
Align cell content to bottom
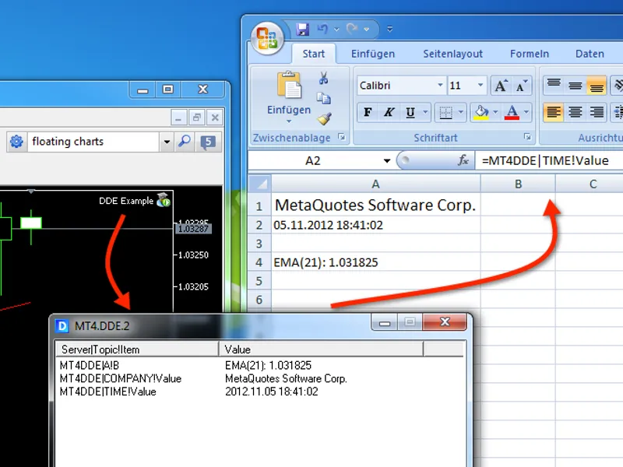597,85
